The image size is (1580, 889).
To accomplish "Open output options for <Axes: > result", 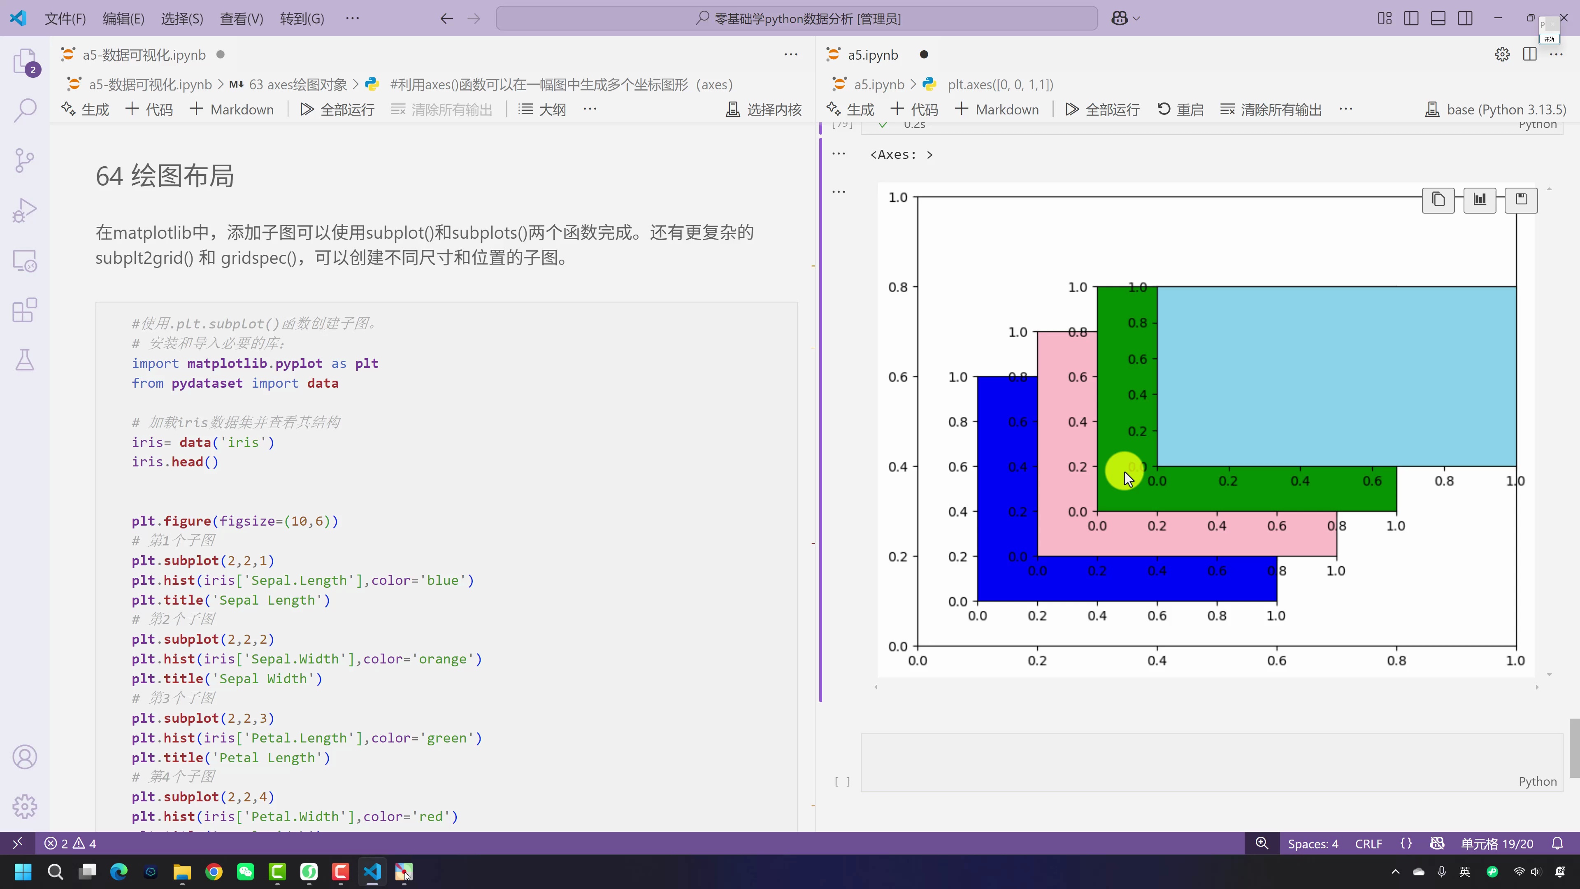I will point(839,154).
